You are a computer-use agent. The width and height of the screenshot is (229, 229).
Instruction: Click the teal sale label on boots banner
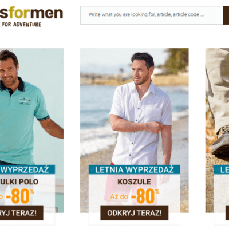click(x=222, y=169)
